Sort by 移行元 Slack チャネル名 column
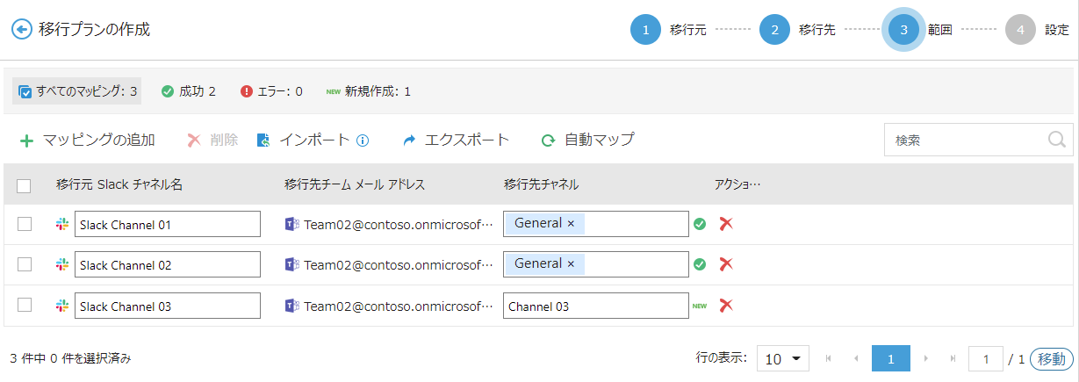The height and width of the screenshot is (382, 1079). pyautogui.click(x=119, y=184)
